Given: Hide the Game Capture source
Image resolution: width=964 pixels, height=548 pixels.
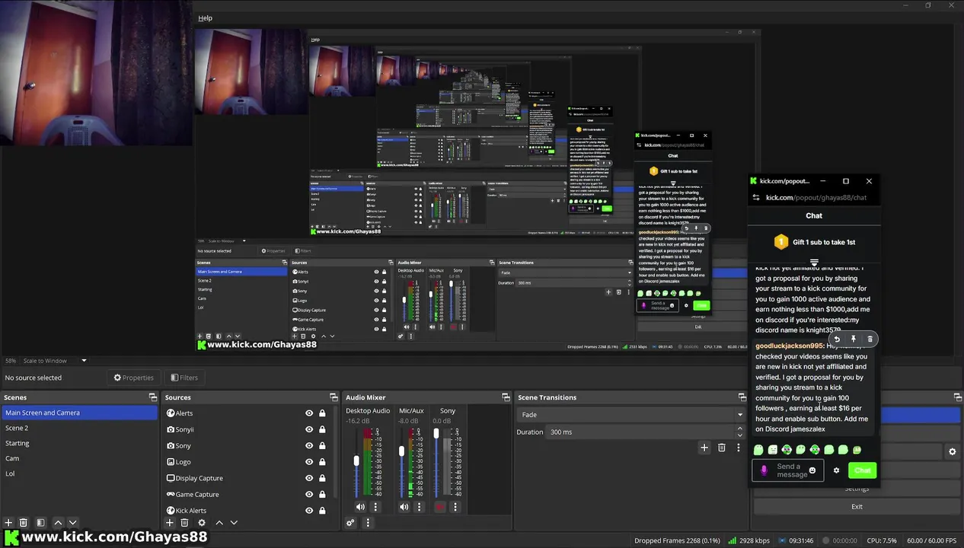Looking at the screenshot, I should (x=309, y=495).
